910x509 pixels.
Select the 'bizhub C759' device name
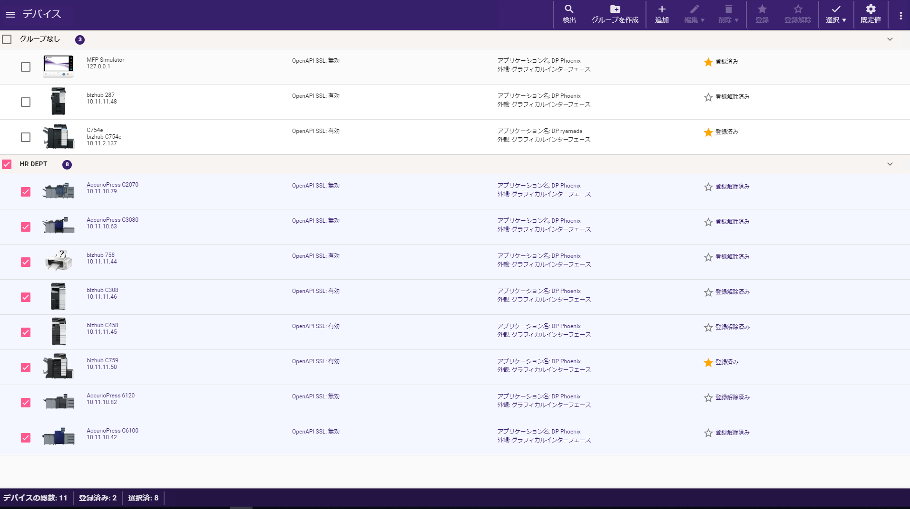pyautogui.click(x=102, y=360)
